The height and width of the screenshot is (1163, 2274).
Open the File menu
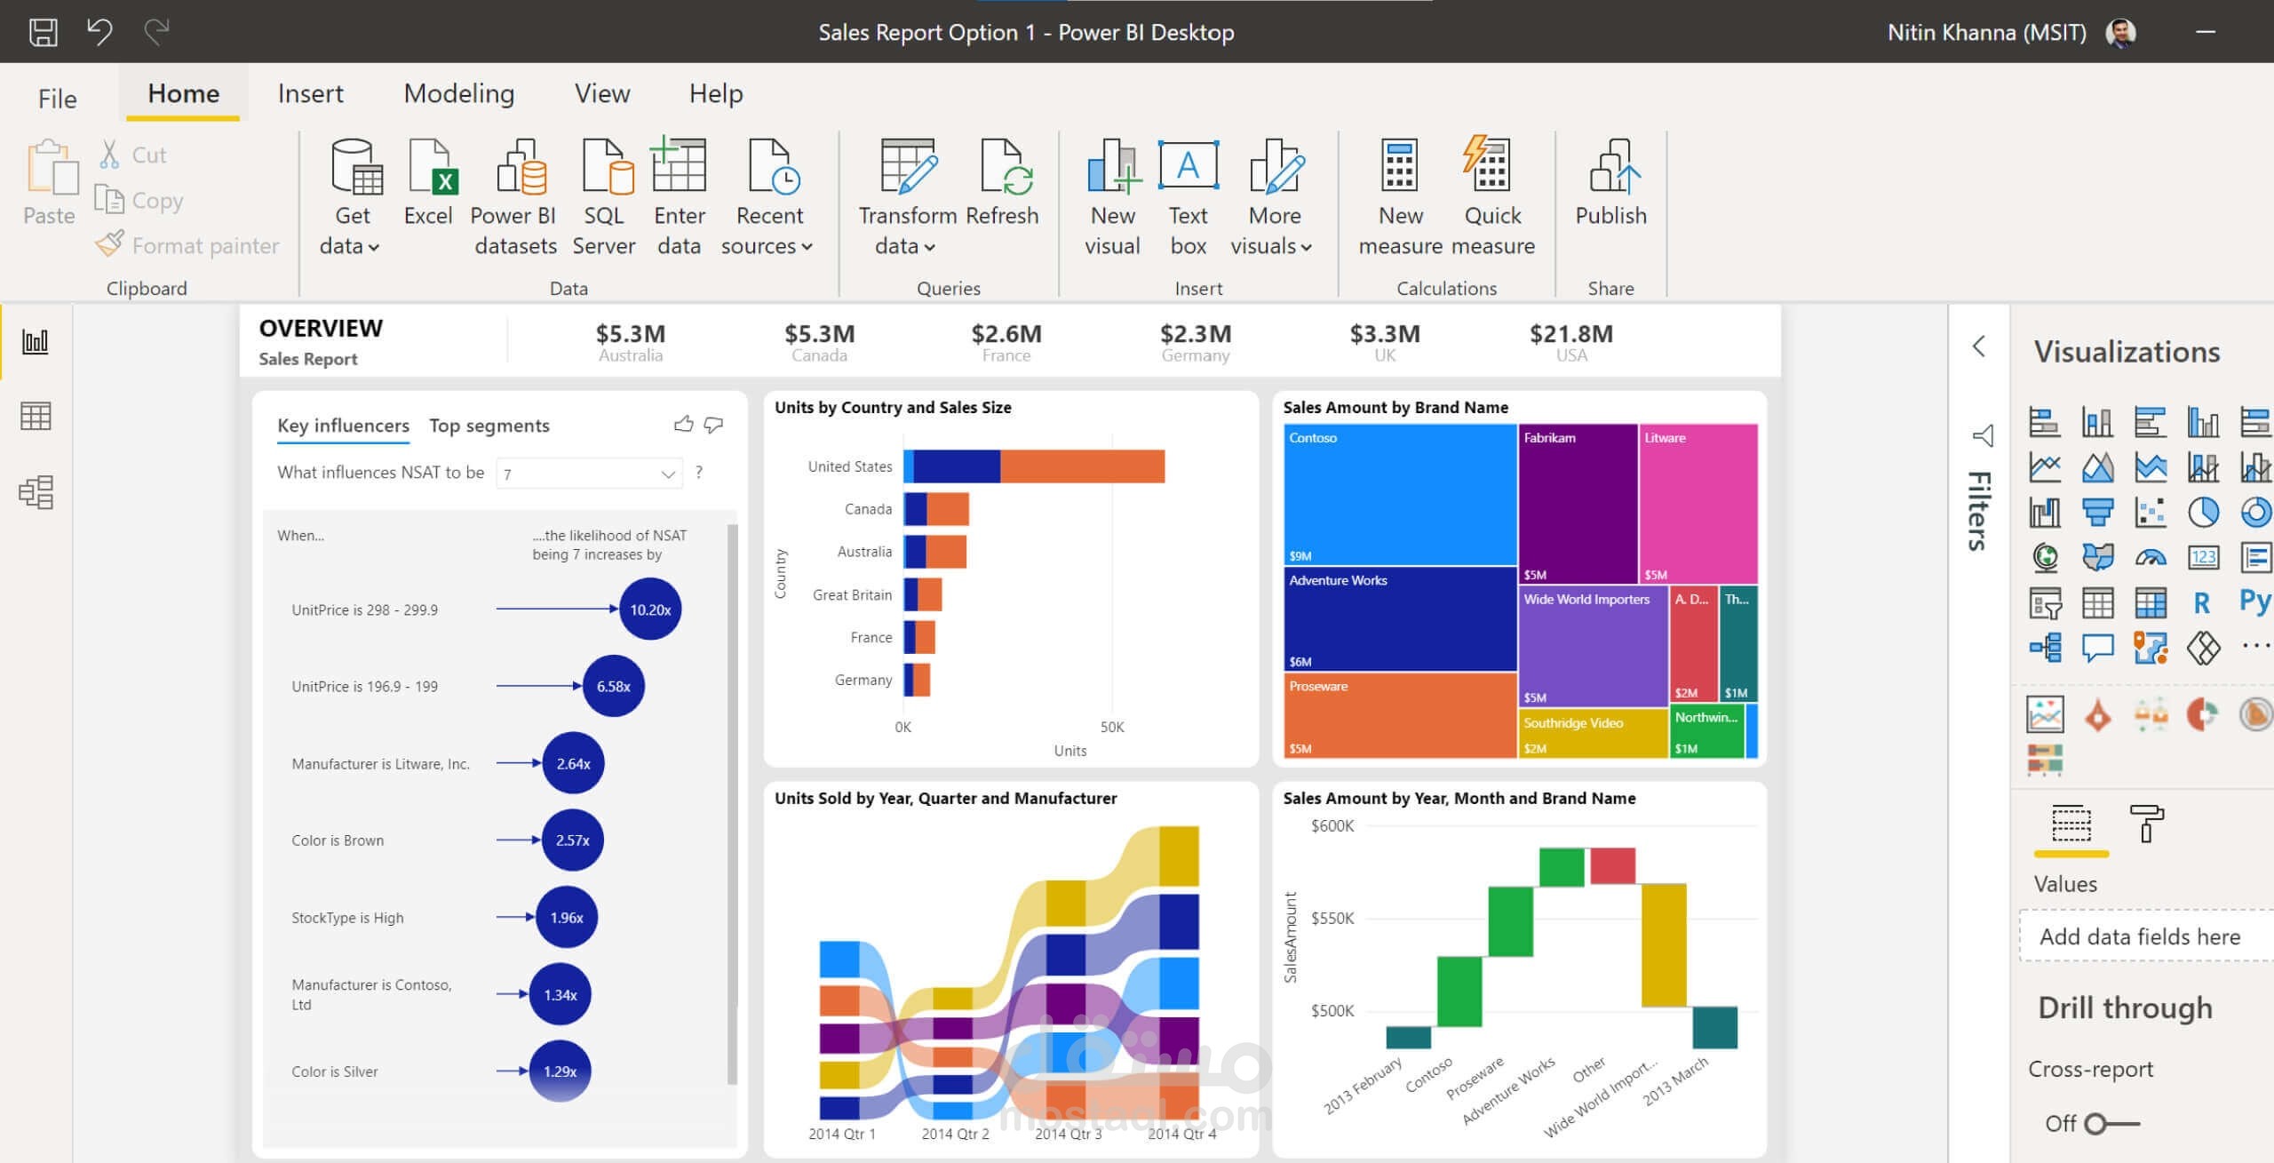click(58, 98)
